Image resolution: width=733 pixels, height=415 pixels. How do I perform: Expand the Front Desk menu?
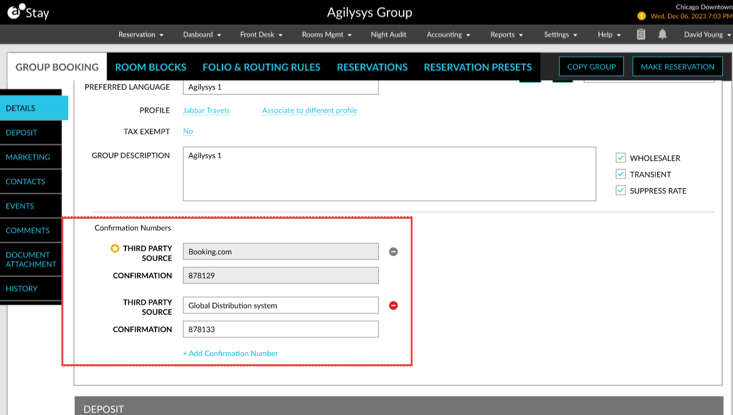(x=261, y=34)
